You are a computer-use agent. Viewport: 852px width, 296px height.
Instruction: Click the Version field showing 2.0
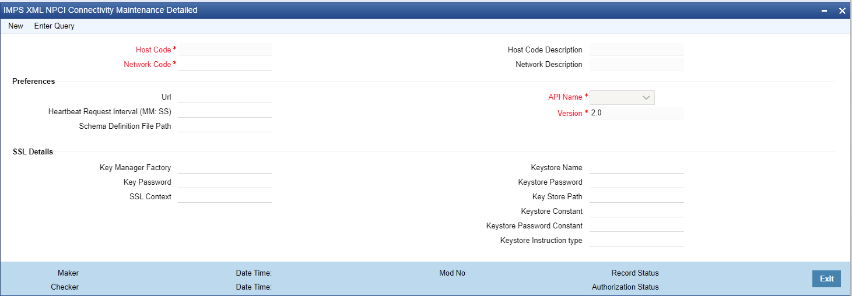637,113
